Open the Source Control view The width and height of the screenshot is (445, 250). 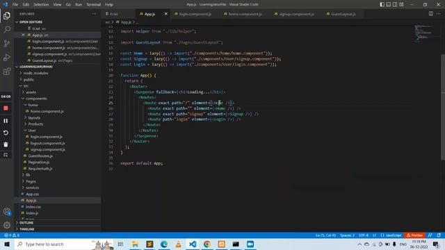coord(7,43)
